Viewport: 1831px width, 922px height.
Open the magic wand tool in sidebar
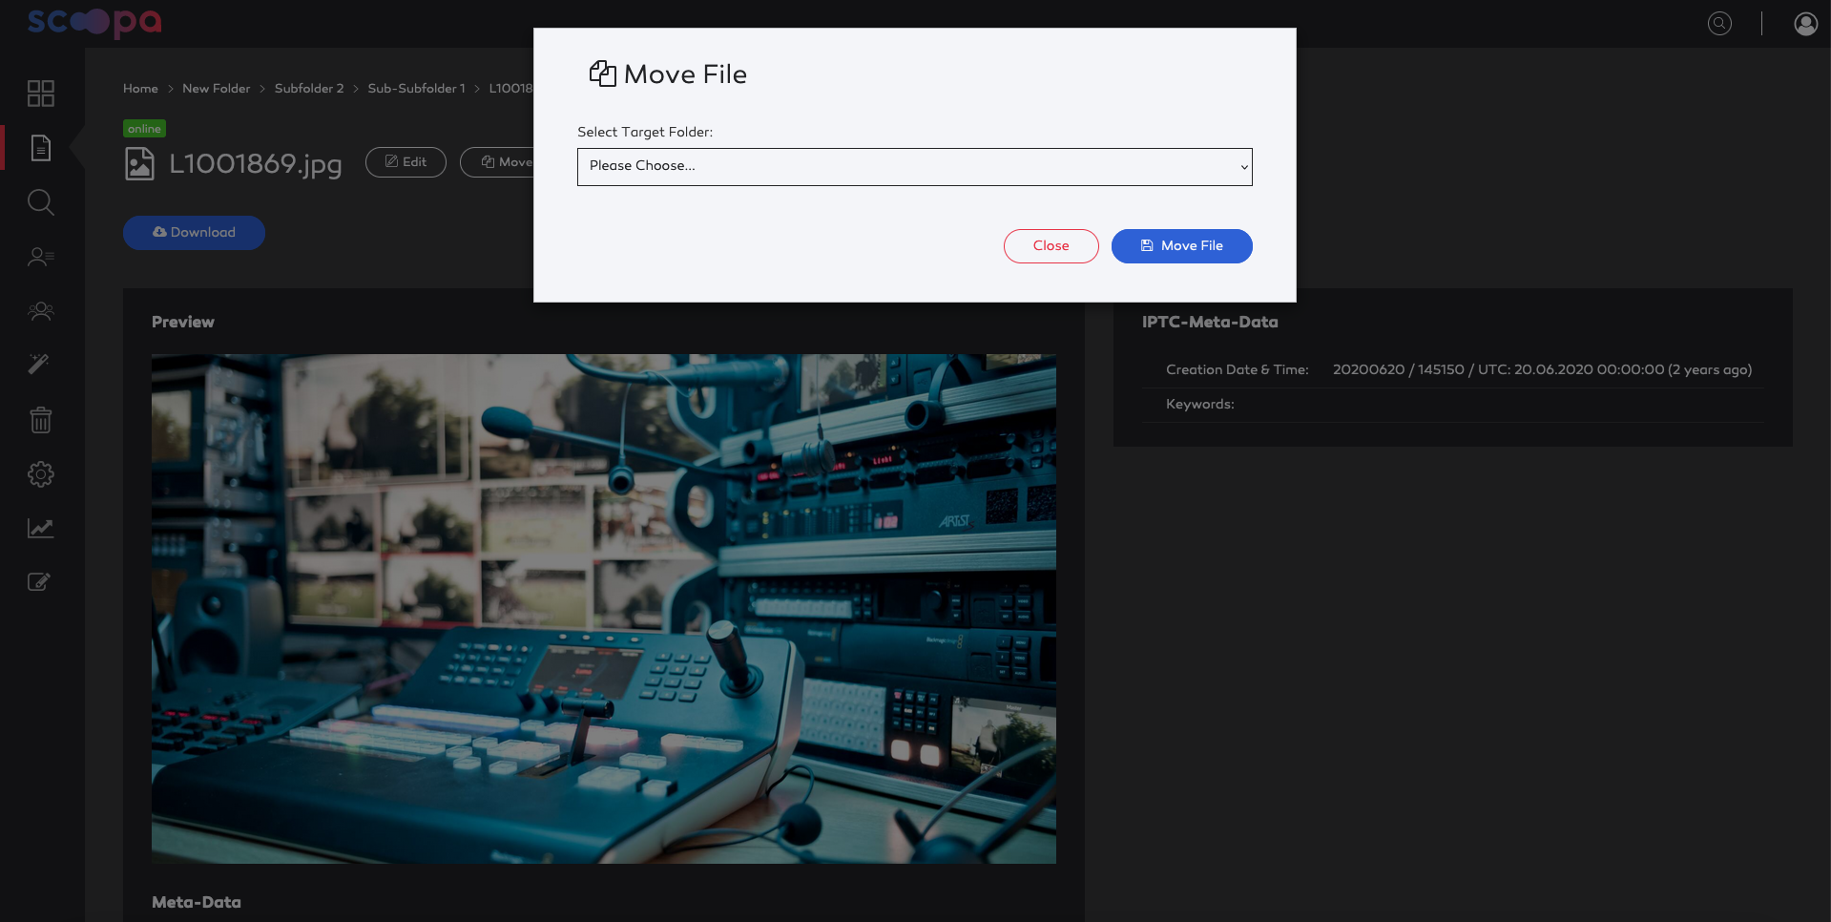coord(39,364)
